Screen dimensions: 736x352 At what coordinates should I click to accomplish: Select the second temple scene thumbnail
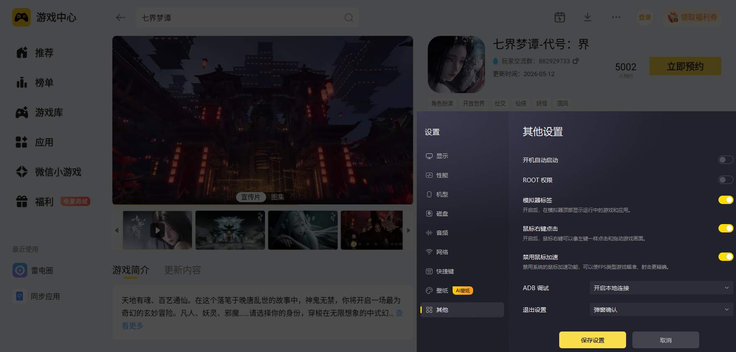click(x=230, y=230)
